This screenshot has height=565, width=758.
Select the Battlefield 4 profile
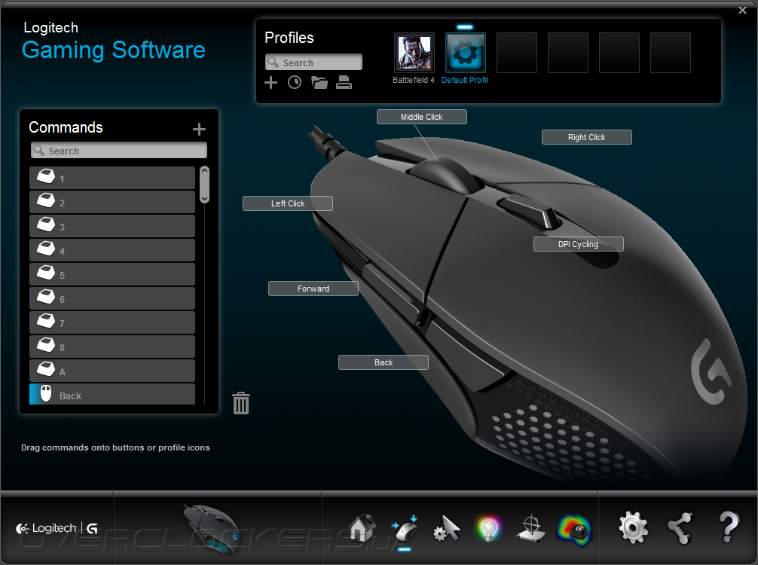click(414, 53)
